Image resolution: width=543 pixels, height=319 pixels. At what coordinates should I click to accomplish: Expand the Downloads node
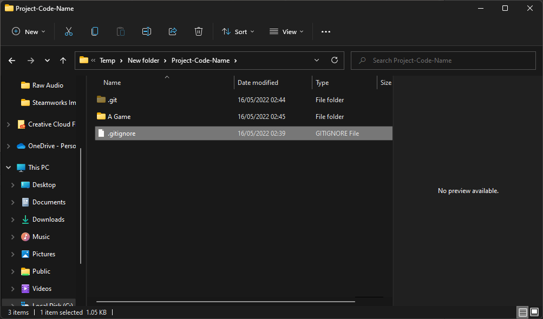coord(13,220)
